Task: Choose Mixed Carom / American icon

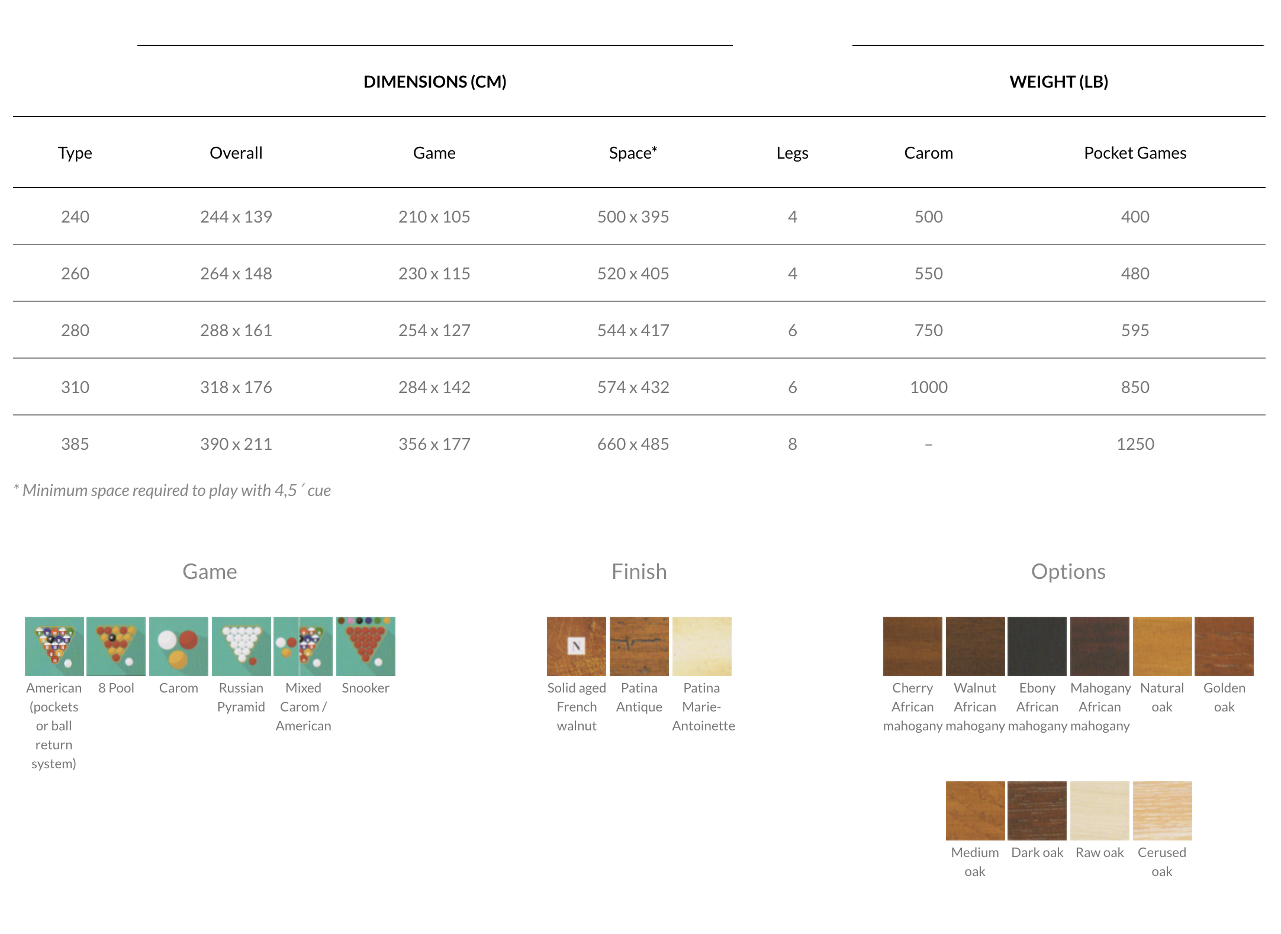Action: [303, 646]
